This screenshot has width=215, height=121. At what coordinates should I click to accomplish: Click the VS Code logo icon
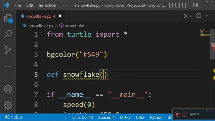pos(6,5)
